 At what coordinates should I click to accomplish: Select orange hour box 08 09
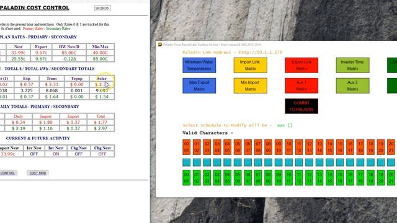pyautogui.click(x=268, y=147)
